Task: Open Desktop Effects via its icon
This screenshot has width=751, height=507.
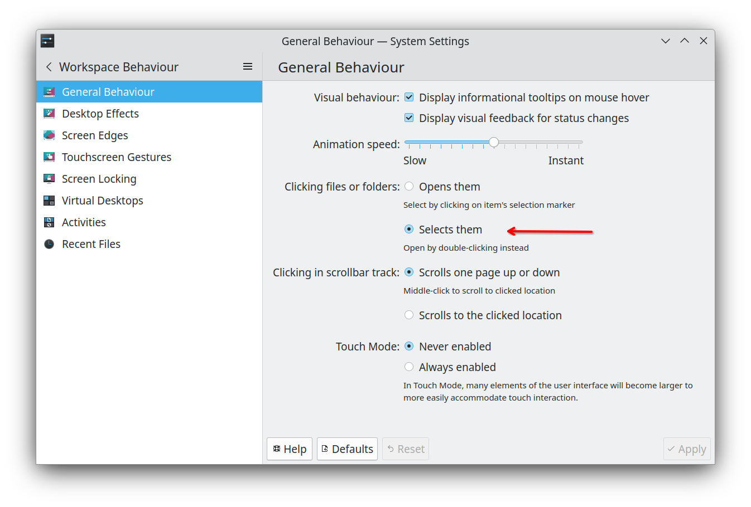Action: pyautogui.click(x=49, y=114)
